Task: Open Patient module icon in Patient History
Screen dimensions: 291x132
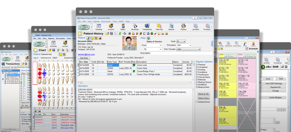Action: pos(123,27)
